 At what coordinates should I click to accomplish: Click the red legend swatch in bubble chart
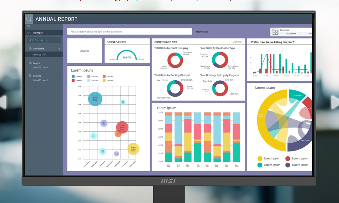[x=73, y=80]
